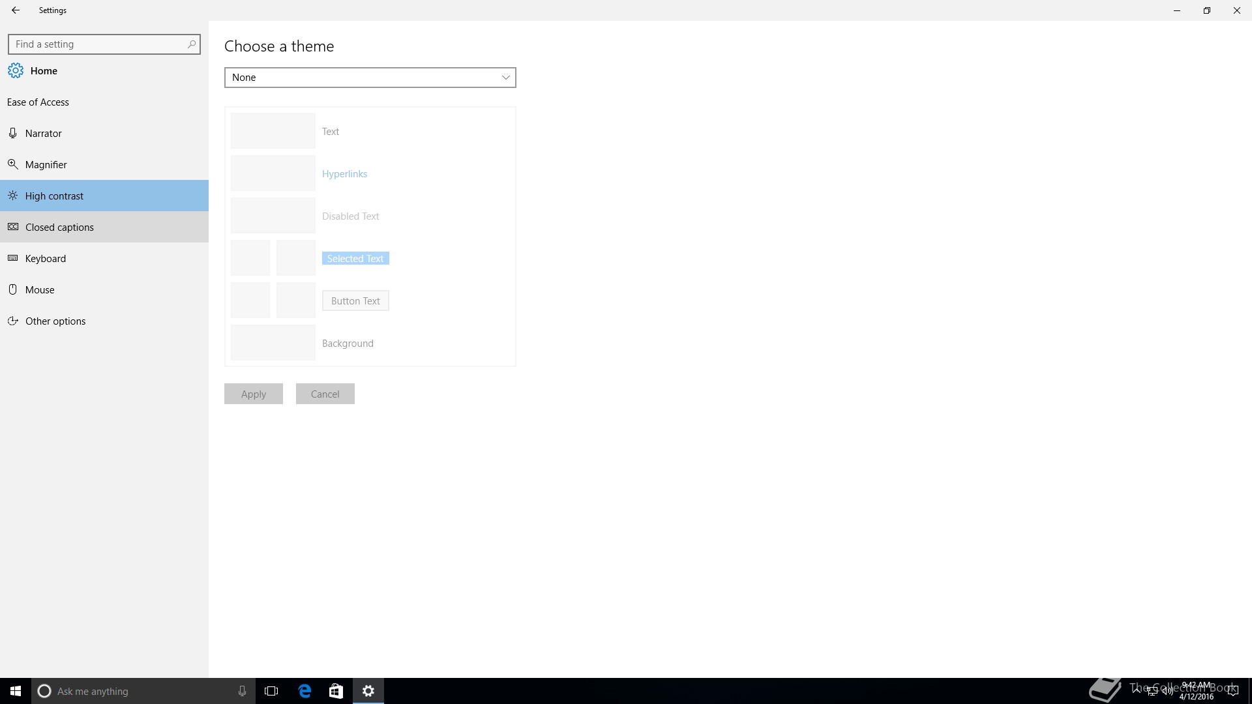Click the search magnifier in settings box

pos(191,44)
